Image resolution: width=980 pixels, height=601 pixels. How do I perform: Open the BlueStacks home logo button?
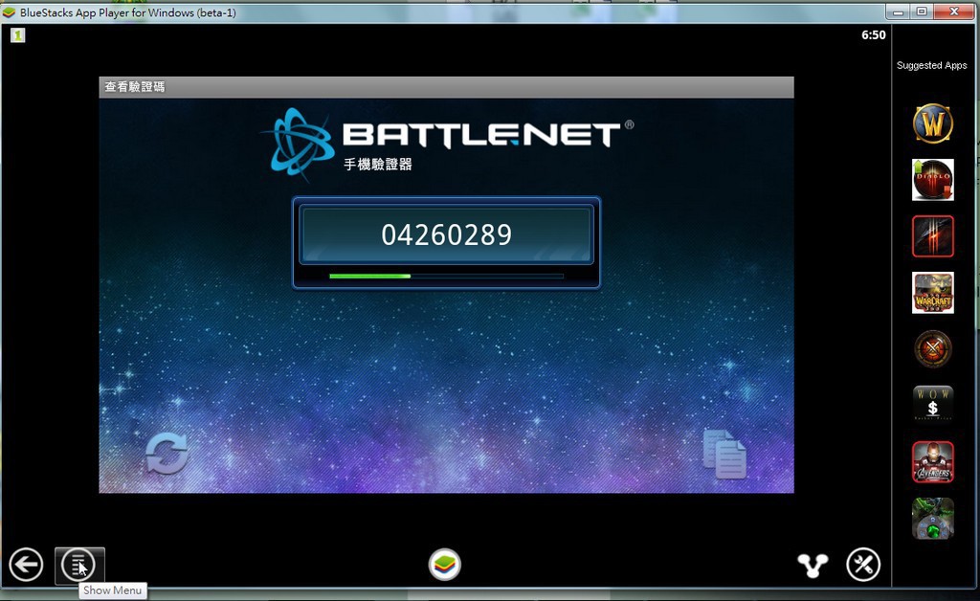click(445, 565)
